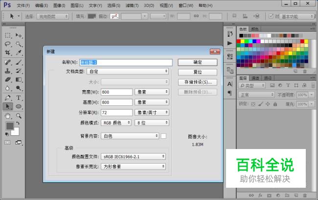Select the Move tool
Viewport: 318px width, 200px height.
coord(19,35)
